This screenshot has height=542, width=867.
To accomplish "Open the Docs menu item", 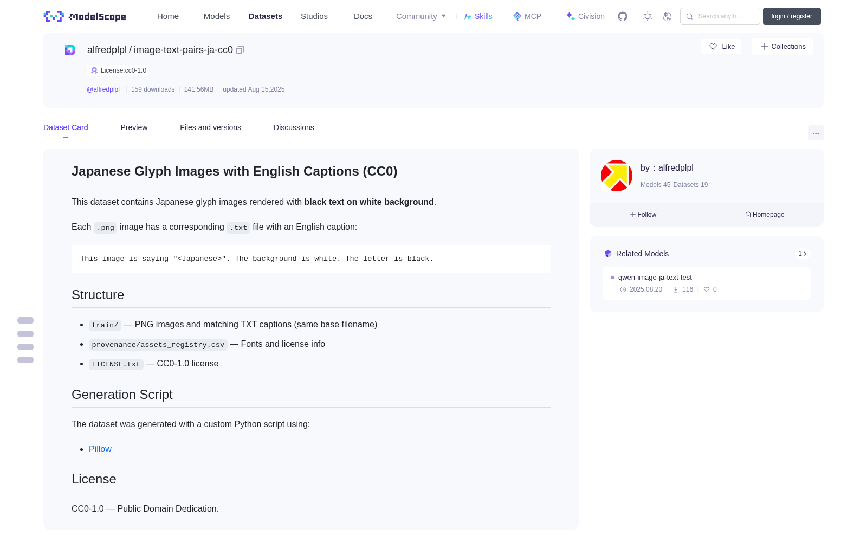I will [x=363, y=16].
